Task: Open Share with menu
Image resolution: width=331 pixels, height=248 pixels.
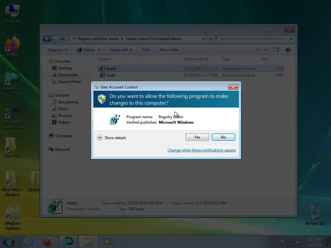Action: coord(121,50)
